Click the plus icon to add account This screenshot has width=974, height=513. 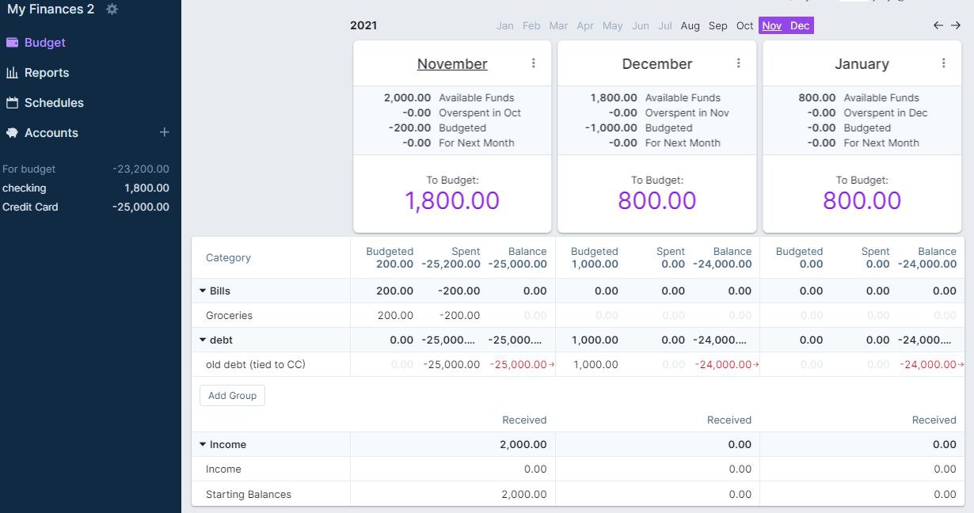[164, 132]
